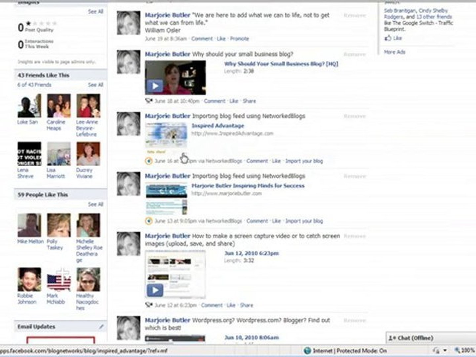
Task: Open Lena Shreve's profile photo
Action: pyautogui.click(x=29, y=154)
